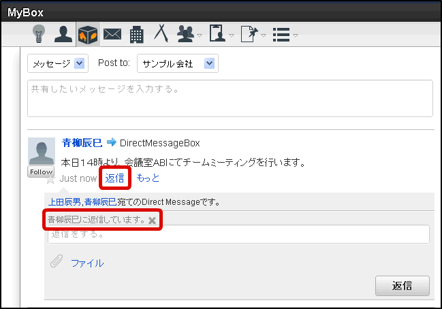Open 青柳辰巳 recipient link in message note
The image size is (442, 309).
point(100,202)
